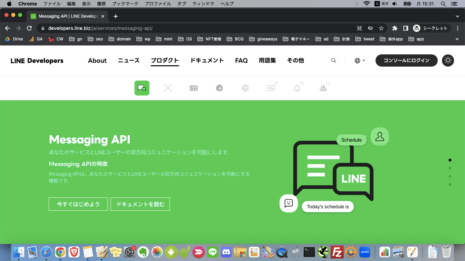Select the last slide indicator dot
The height and width of the screenshot is (261, 465).
[450, 185]
